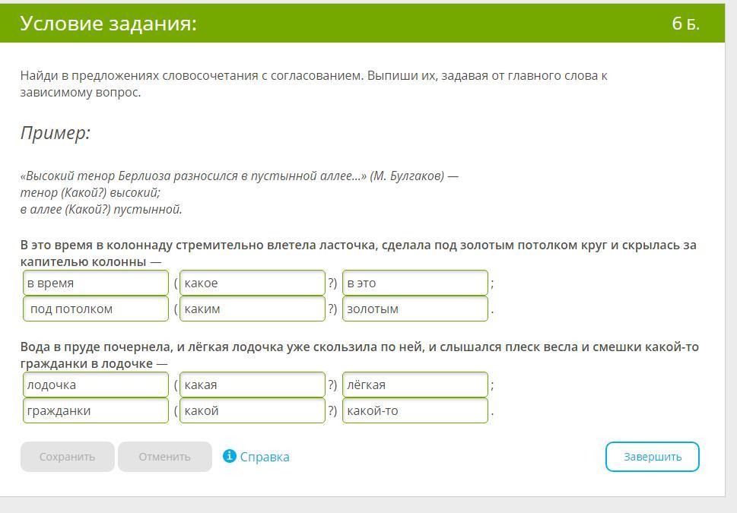737x513 pixels.
Task: Click the input field containing 'какая'
Action: (253, 385)
